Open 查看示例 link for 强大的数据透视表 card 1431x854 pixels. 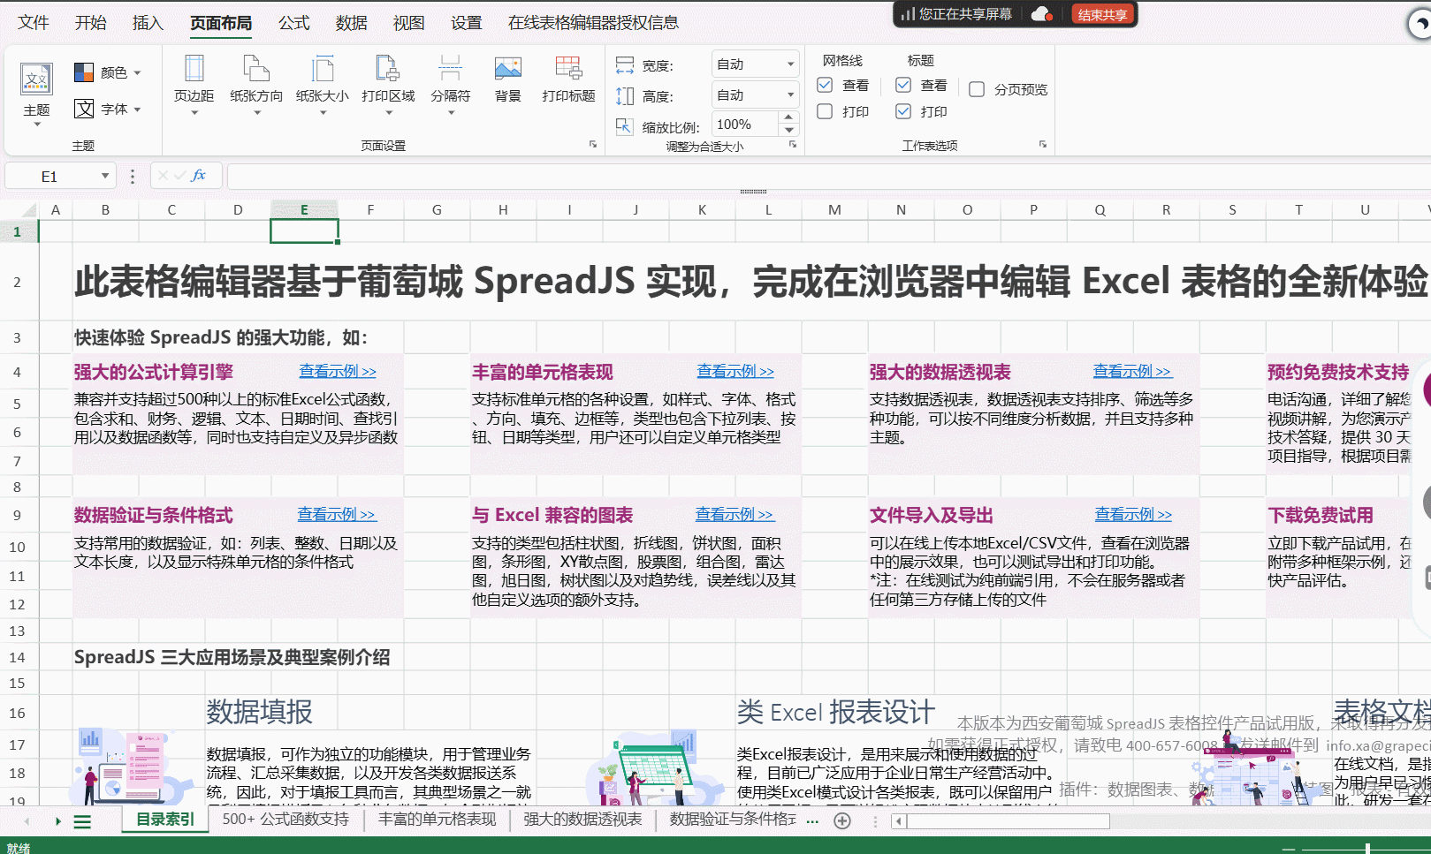tap(1132, 372)
